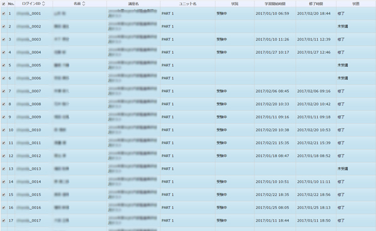376x231 pixels.
Task: Click the 講座名 column header
Action: click(x=133, y=4)
